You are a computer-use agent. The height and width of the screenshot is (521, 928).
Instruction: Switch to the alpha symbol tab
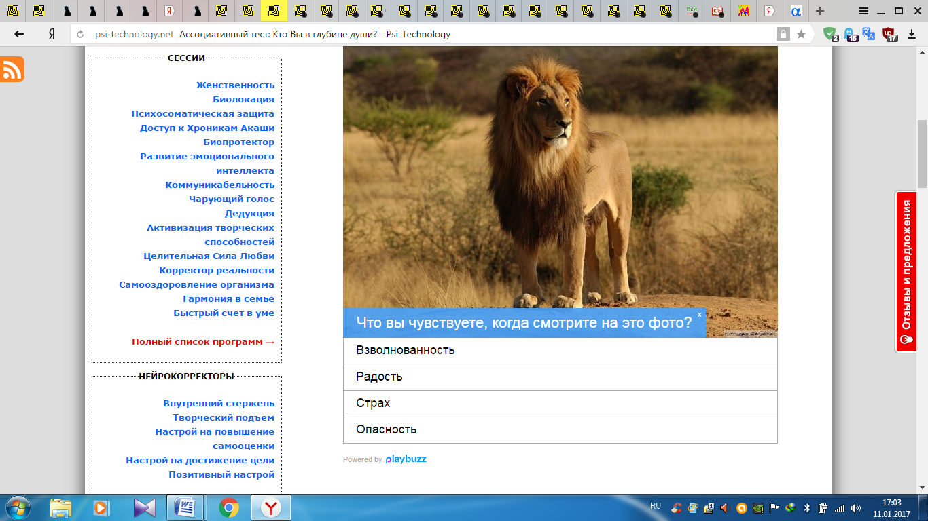pos(796,11)
